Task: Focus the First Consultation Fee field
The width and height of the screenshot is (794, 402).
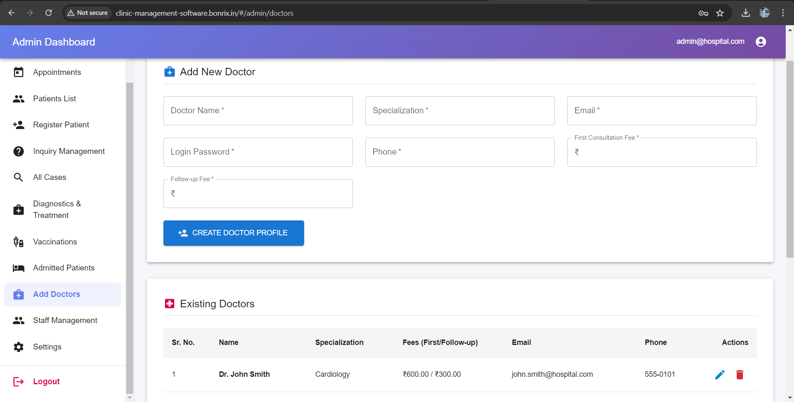Action: (x=661, y=152)
